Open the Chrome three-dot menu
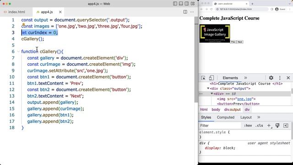 click(290, 9)
